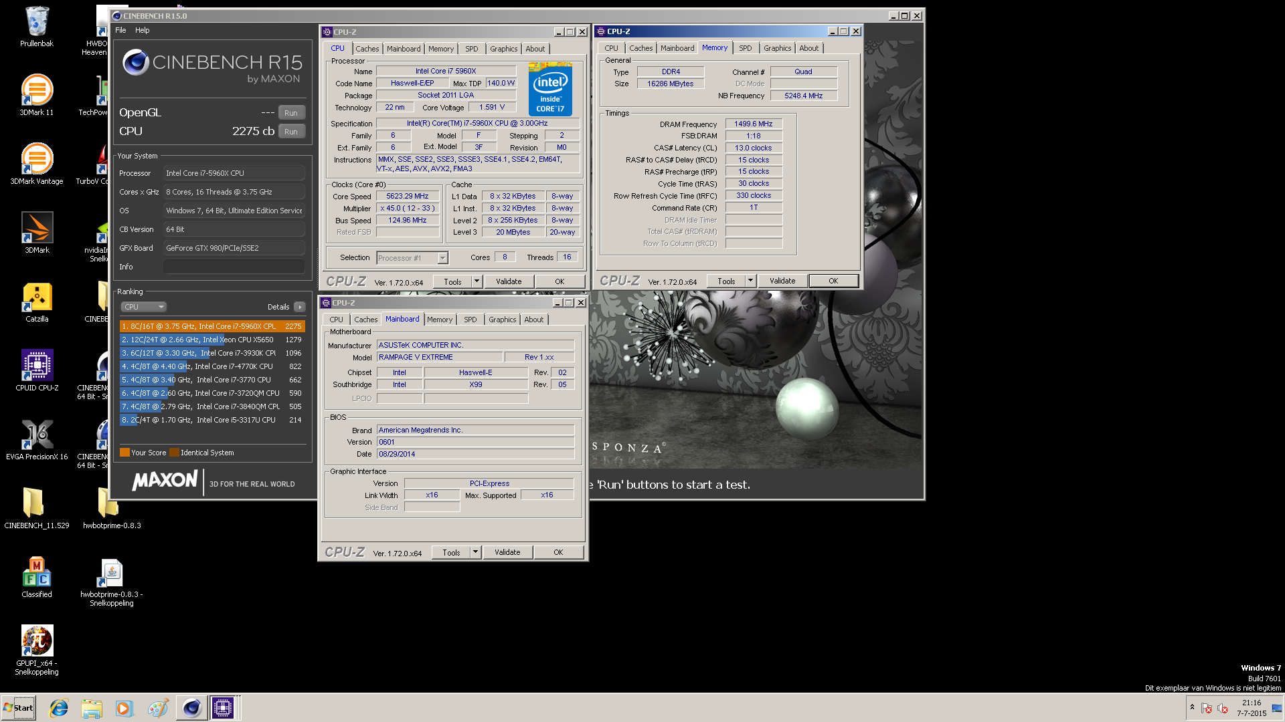
Task: Click the brown Identical System legend swatch
Action: [174, 453]
